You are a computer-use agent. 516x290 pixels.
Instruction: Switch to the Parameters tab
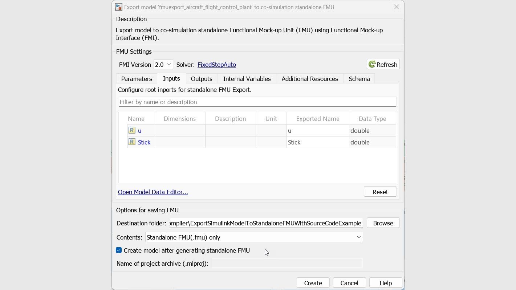pyautogui.click(x=136, y=78)
